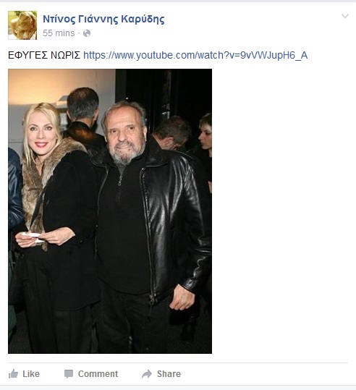The height and width of the screenshot is (390, 356).
Task: Click the Share arrow icon
Action: click(x=147, y=374)
